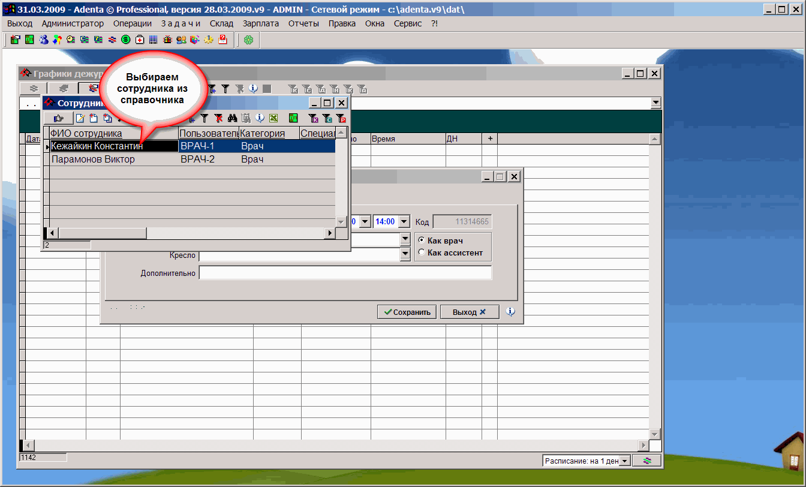The width and height of the screenshot is (806, 487).
Task: Click the barcode icon in main toolbar
Action: [154, 40]
